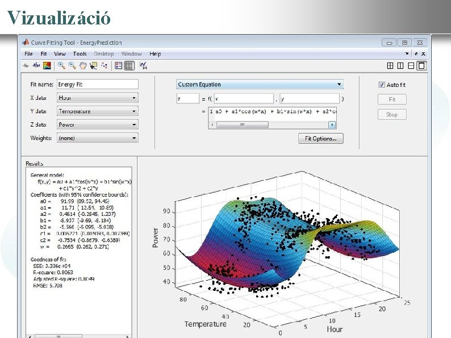Select the Zoom Out magnifier tool

click(72, 65)
